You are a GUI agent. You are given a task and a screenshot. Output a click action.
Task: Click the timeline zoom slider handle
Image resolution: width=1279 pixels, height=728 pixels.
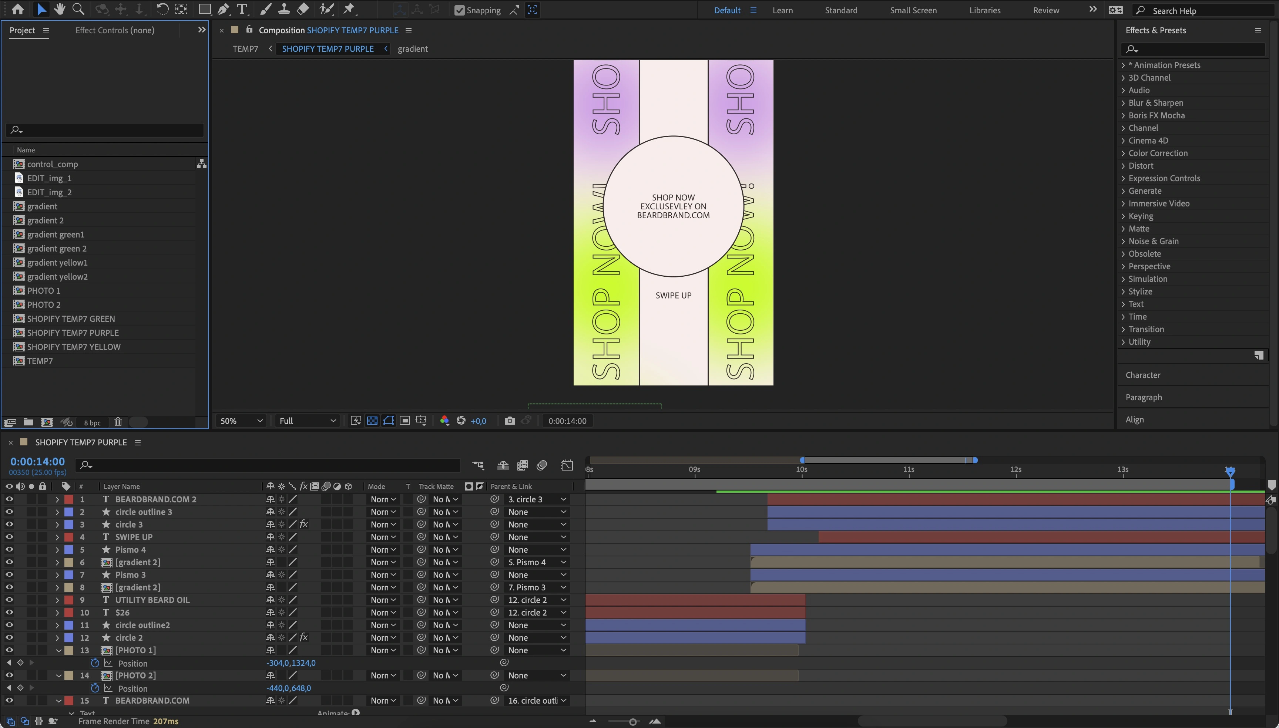coord(632,721)
